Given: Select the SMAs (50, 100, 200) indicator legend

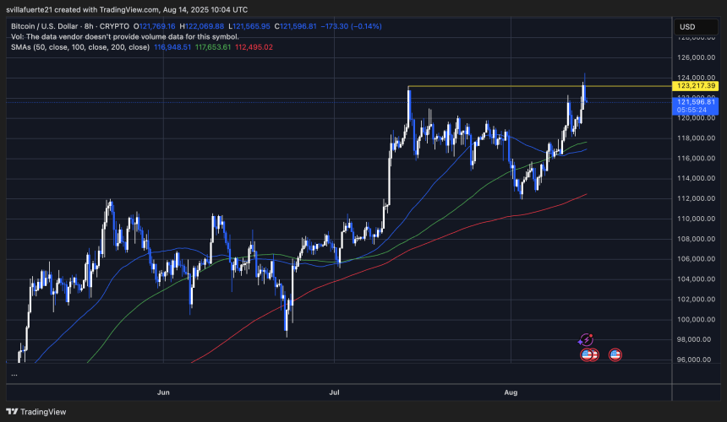Looking at the screenshot, I should coord(80,47).
